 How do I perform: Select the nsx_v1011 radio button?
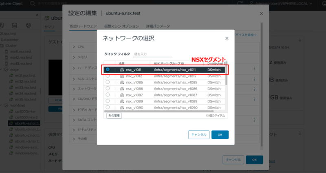(x=108, y=69)
